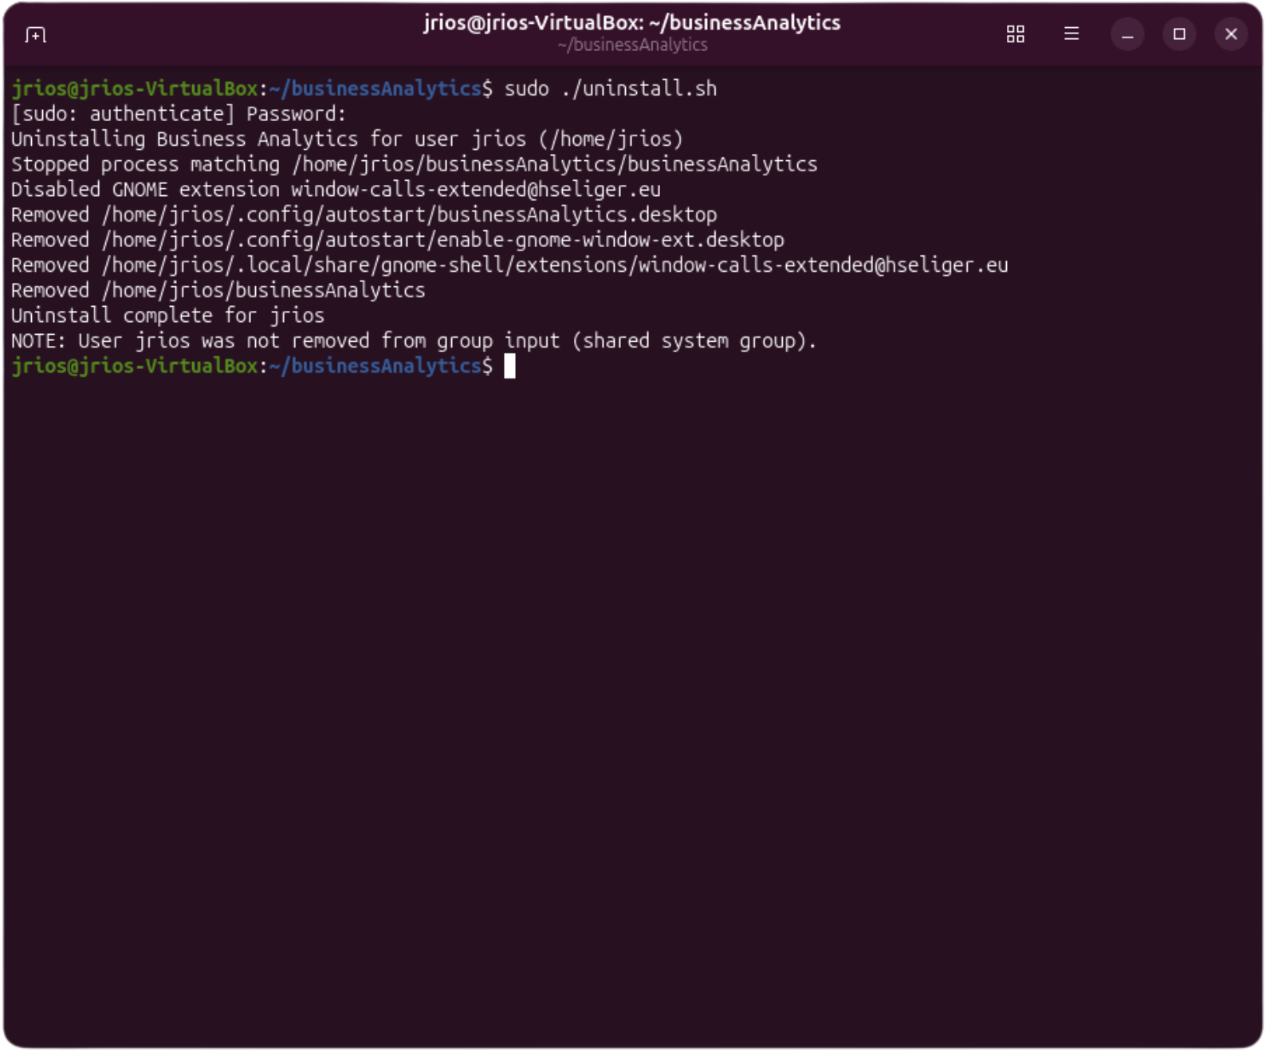Click the "Uninstall complete for jrios" line

coord(167,316)
